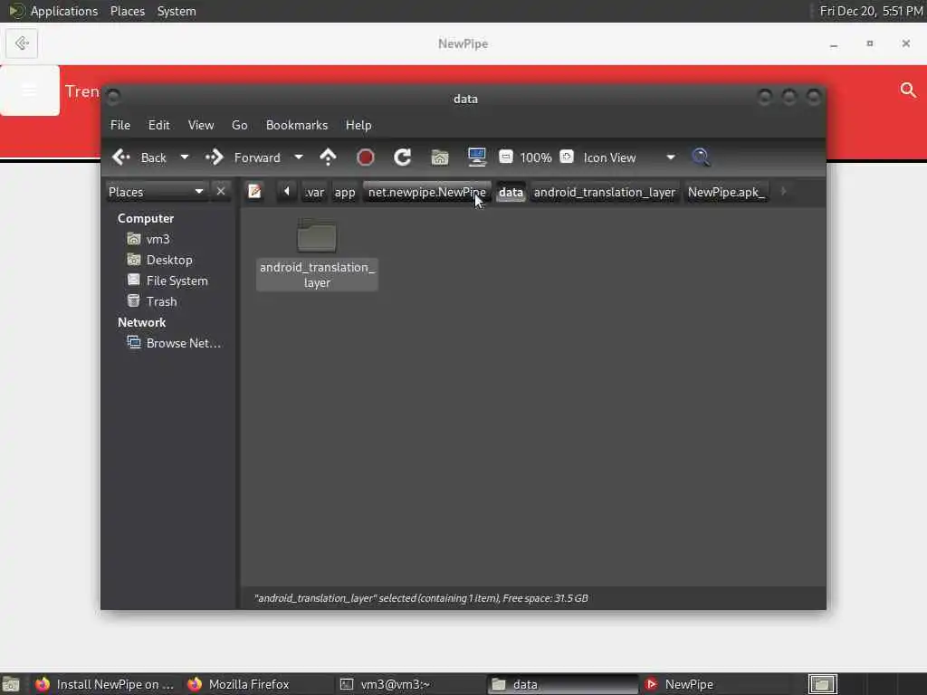This screenshot has height=695, width=927.
Task: Jump to android_translation_layer path segment
Action: (x=604, y=192)
